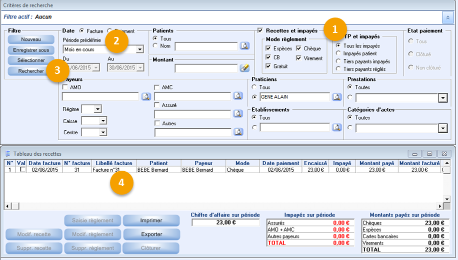Screen dimensions: 458x260
Task: Enable the Assuré checkbox
Action: point(157,105)
